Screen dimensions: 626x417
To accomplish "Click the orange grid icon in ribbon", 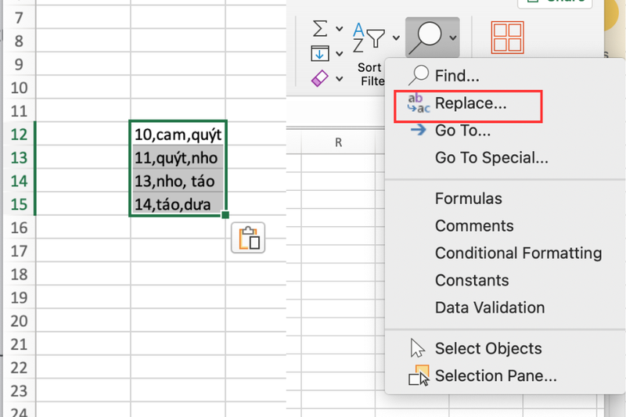I will pyautogui.click(x=507, y=38).
